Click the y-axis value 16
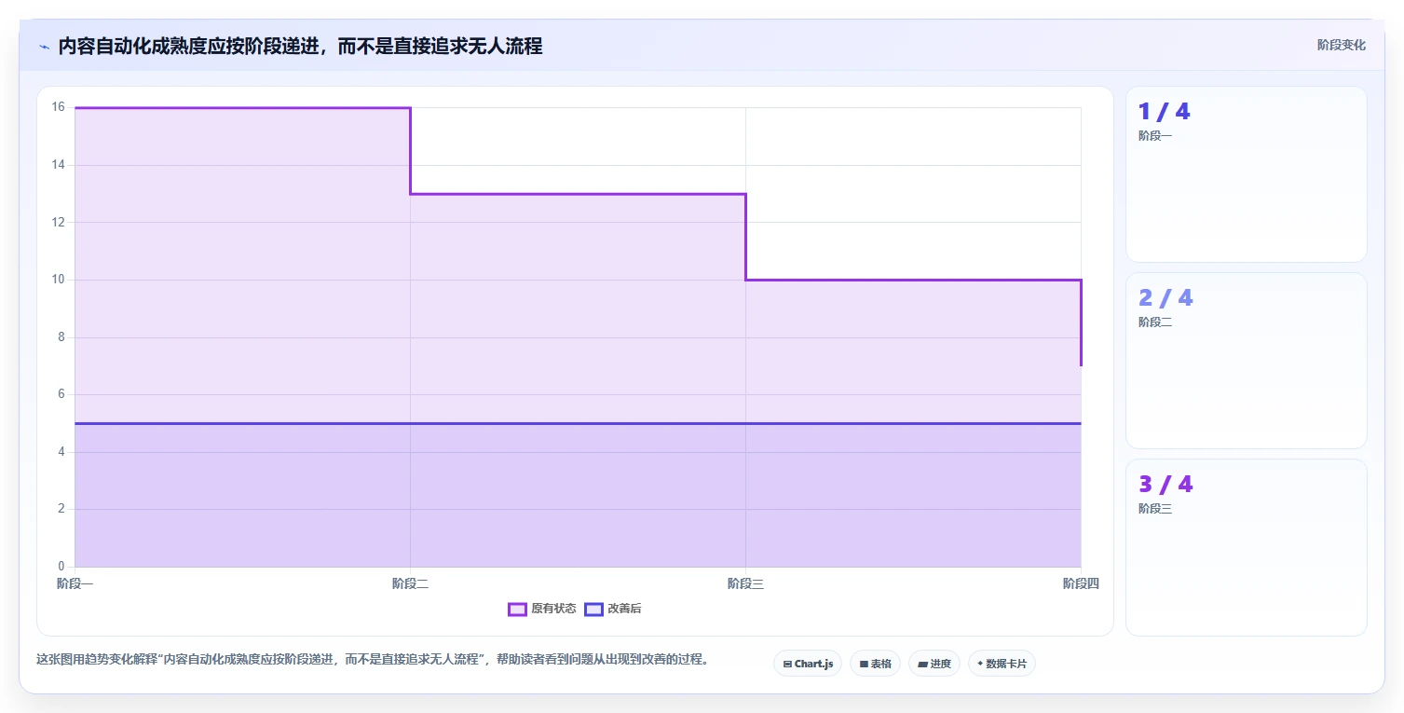Screen dimensions: 1404x713 [58, 107]
